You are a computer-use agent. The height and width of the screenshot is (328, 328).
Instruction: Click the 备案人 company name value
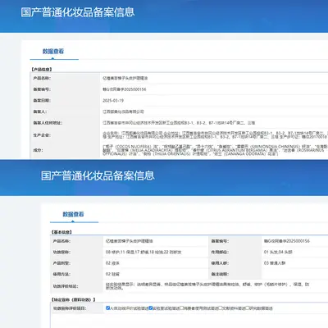(123, 112)
